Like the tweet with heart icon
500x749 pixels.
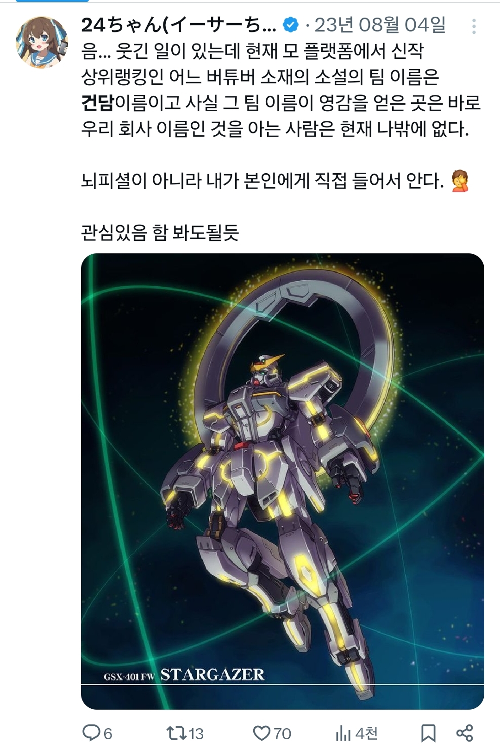click(x=262, y=733)
